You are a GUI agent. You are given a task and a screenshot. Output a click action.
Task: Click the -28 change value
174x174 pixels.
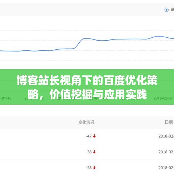tap(89, 168)
